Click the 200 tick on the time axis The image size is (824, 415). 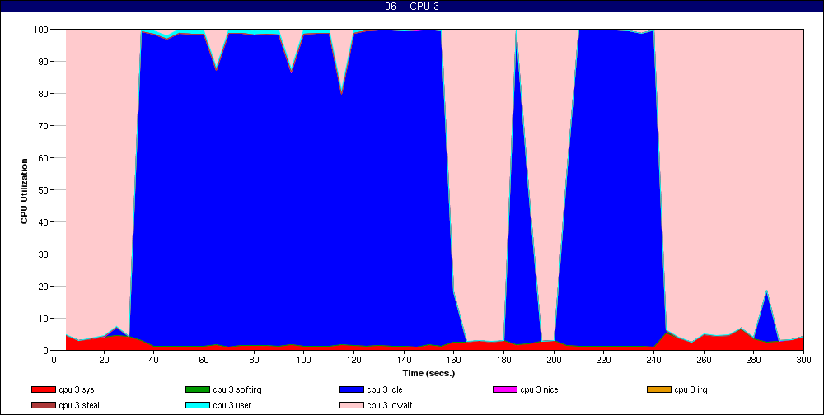tap(554, 360)
